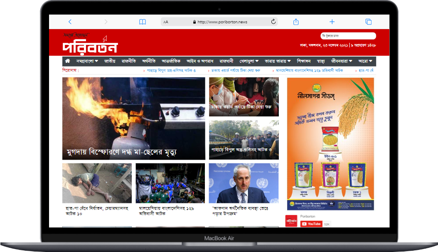Open the Safari bookmarks sidebar icon

[x=143, y=21]
